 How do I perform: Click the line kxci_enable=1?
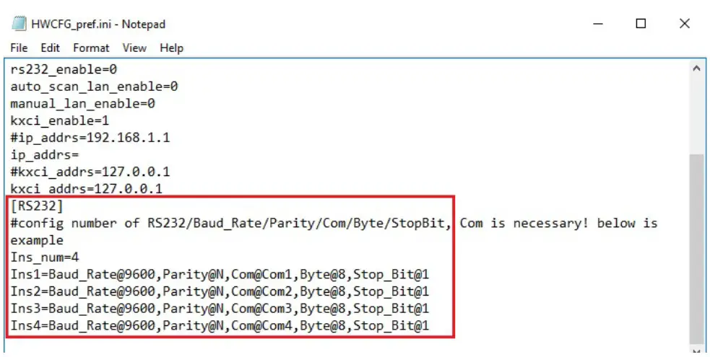[60, 120]
